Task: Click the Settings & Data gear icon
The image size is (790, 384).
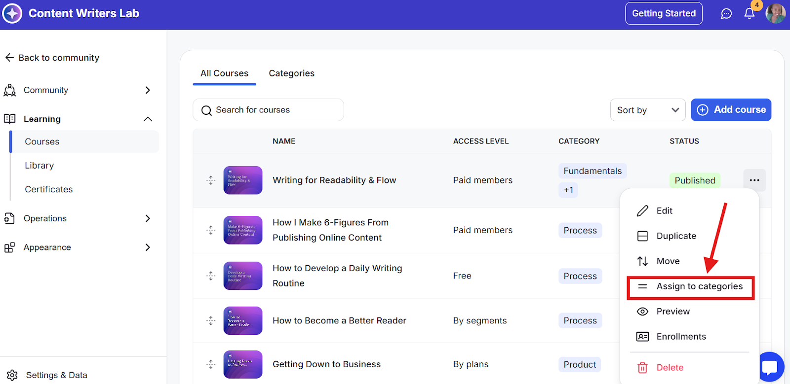Action: (x=12, y=375)
